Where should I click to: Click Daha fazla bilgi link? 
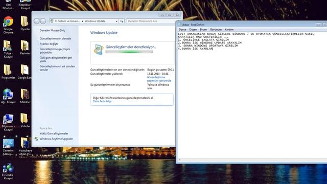point(102,101)
